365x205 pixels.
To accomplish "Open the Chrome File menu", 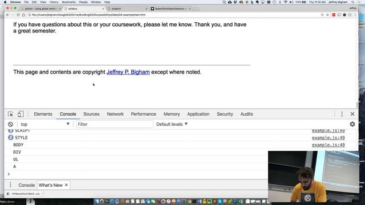I will tap(26, 2).
